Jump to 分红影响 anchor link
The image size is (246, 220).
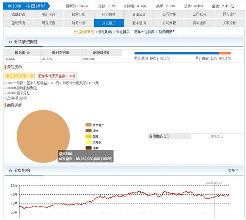click(105, 32)
